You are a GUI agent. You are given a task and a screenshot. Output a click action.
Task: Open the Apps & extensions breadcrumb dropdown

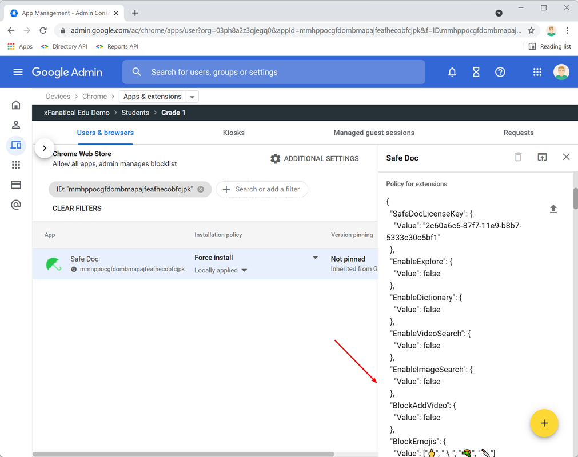pos(192,97)
